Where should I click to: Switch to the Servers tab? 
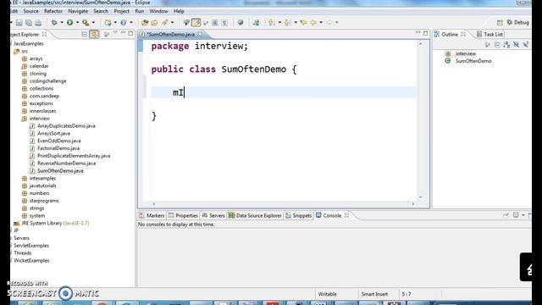[x=213, y=215]
